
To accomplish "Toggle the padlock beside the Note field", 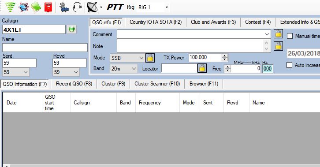I will [x=279, y=46].
